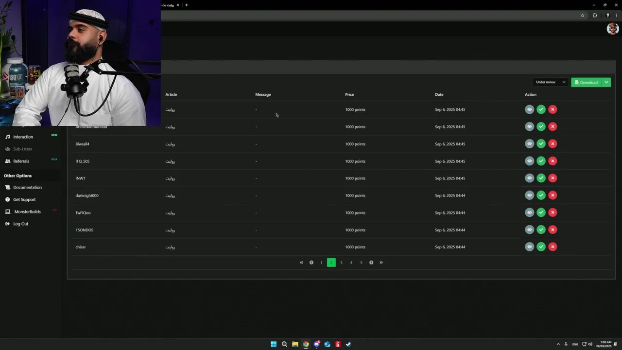Open the Chrome three-dot menu

[x=616, y=16]
